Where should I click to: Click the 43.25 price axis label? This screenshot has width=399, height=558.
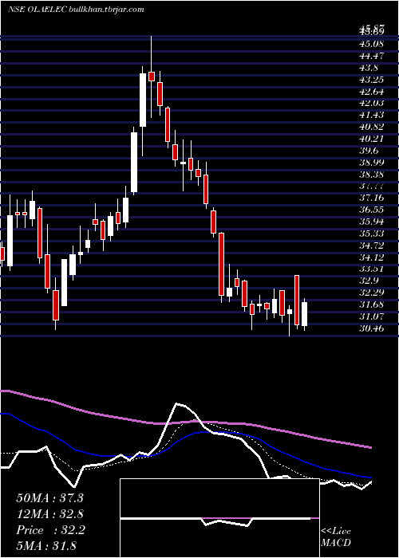click(373, 80)
